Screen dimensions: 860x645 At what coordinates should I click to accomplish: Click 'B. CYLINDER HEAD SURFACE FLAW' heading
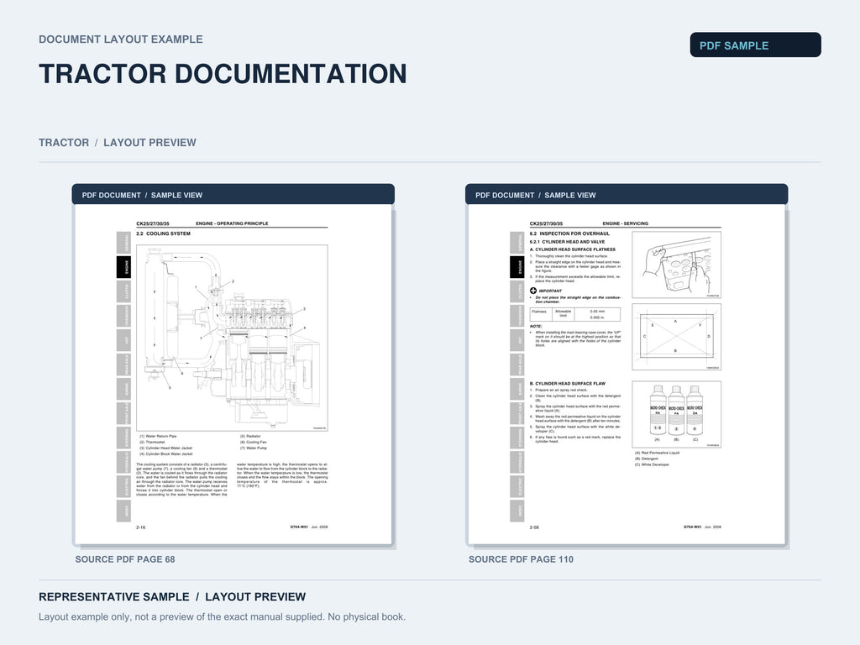pos(568,383)
